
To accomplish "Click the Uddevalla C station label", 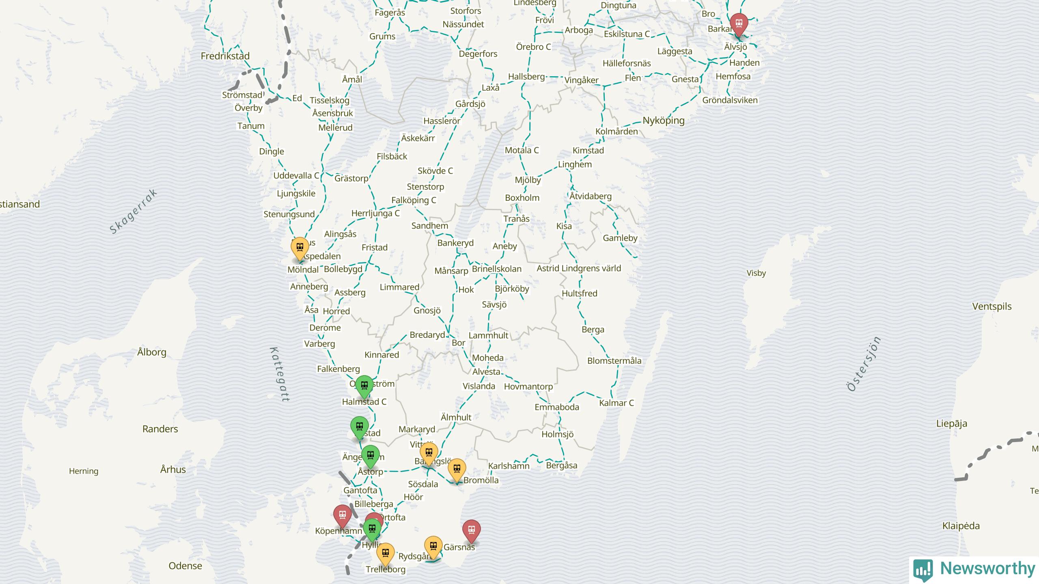I will coord(296,176).
